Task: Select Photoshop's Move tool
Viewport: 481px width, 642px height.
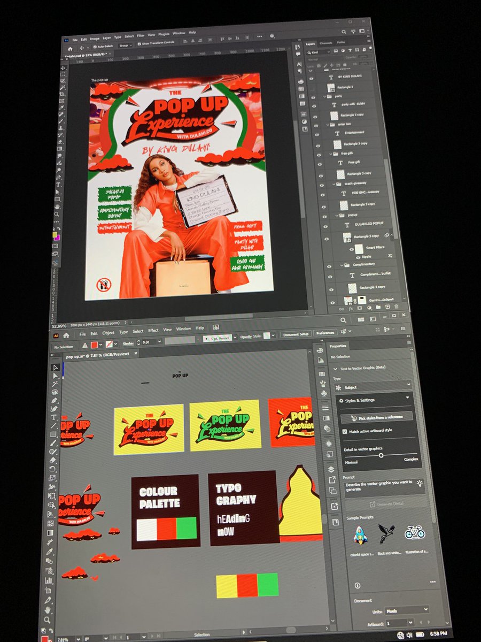Action: coord(63,68)
